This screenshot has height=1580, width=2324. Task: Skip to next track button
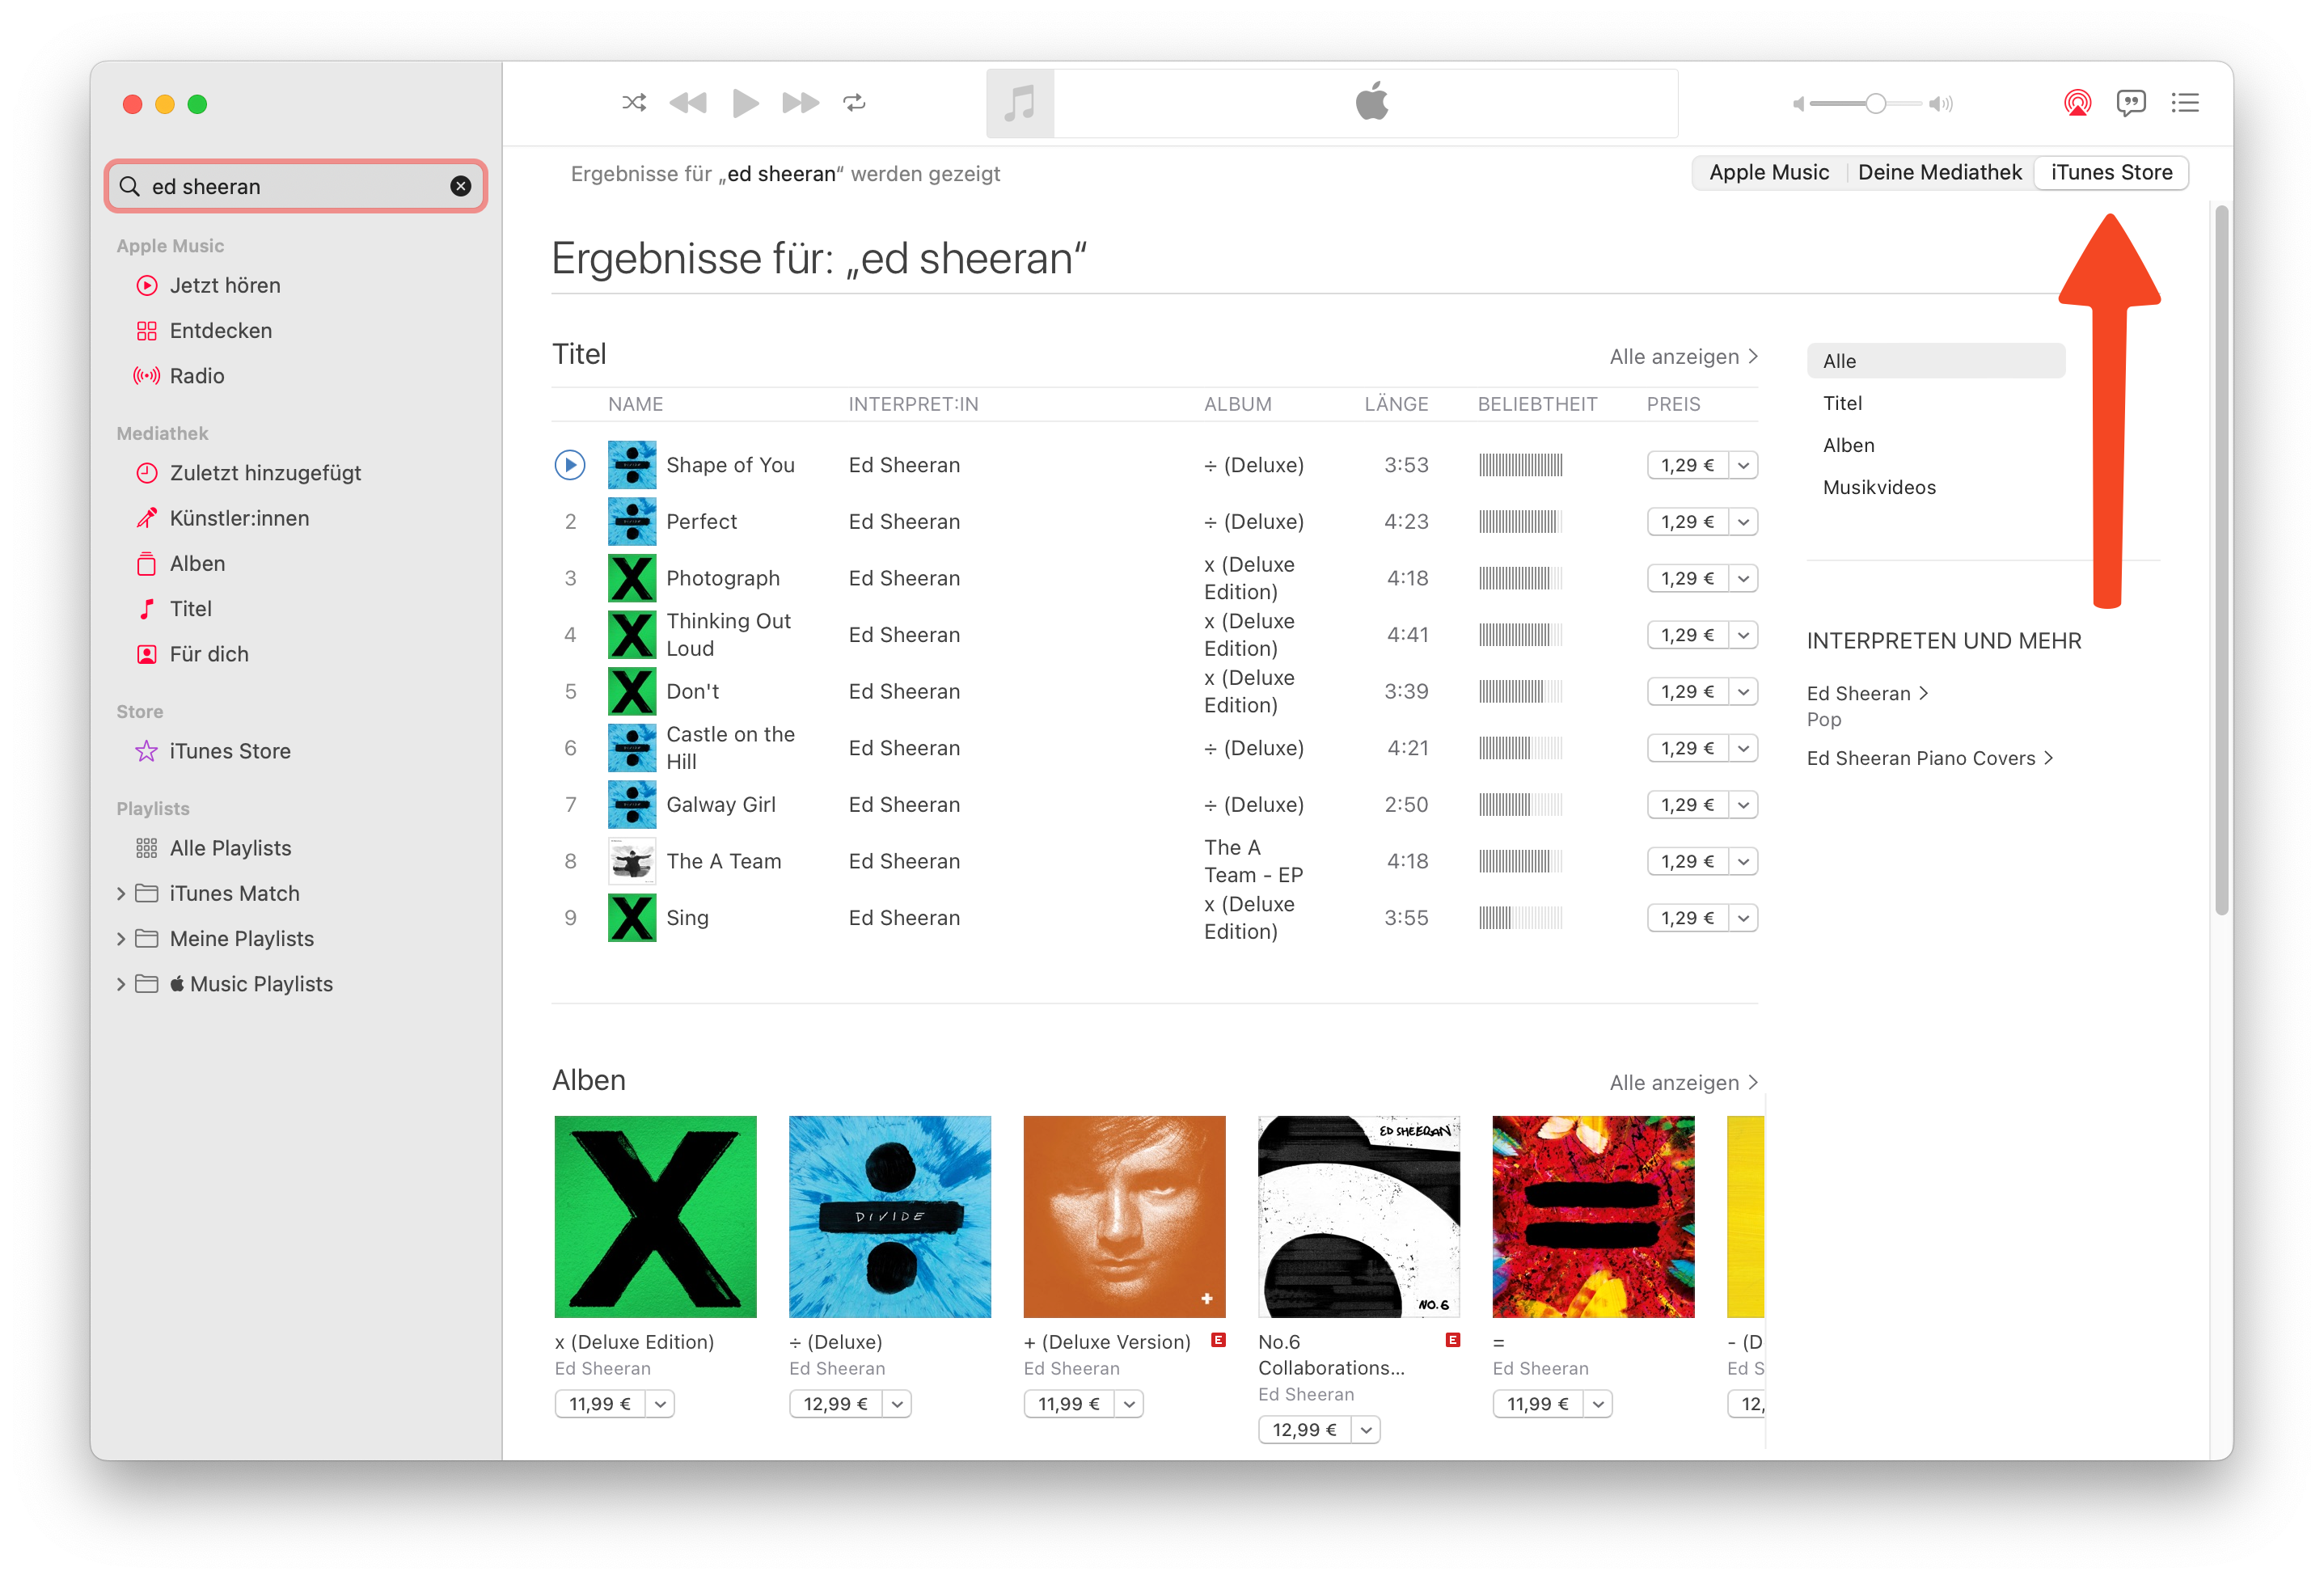(x=800, y=103)
